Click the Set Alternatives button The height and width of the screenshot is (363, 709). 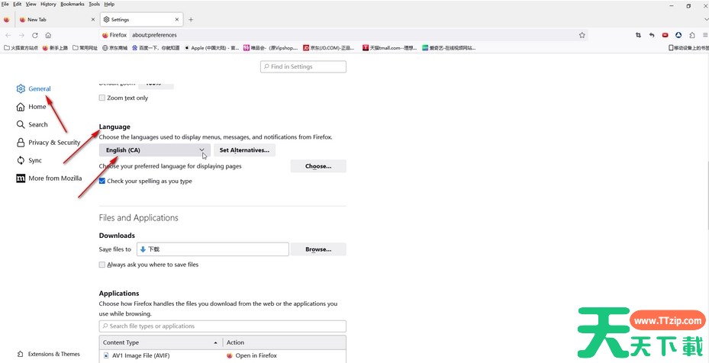(x=244, y=150)
